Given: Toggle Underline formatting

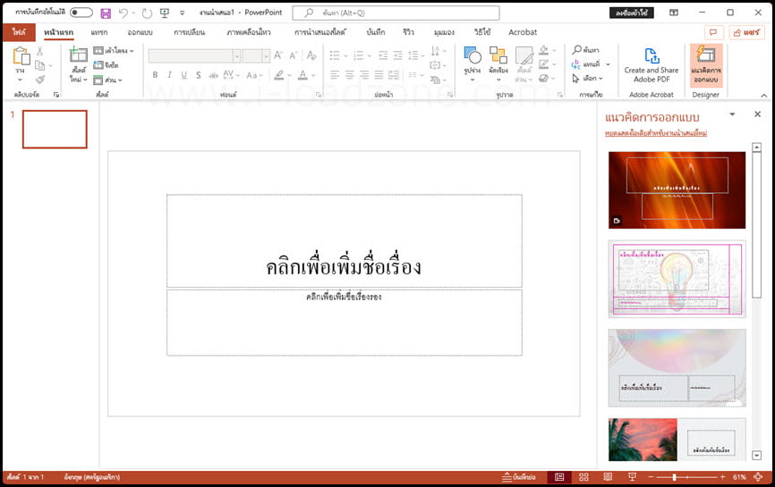Looking at the screenshot, I should point(183,75).
